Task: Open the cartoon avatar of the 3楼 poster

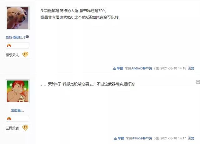Action: [17, 91]
